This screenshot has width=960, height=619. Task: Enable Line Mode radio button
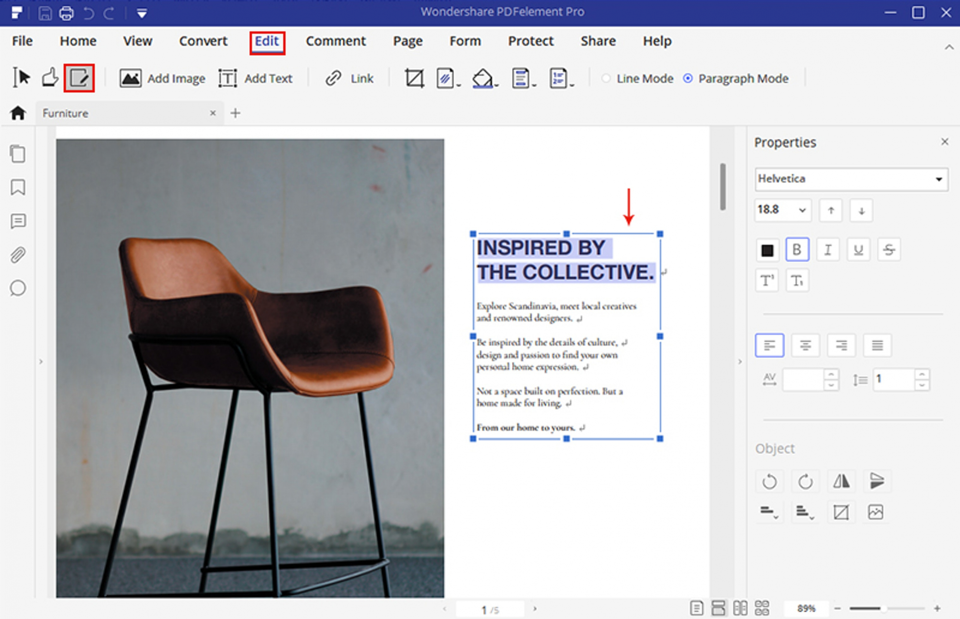click(x=606, y=78)
